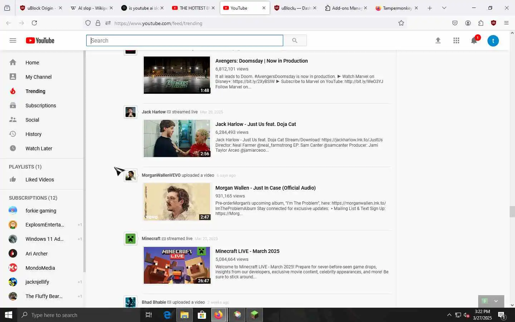Open the Windows Start button
This screenshot has width=515, height=322.
tap(9, 315)
